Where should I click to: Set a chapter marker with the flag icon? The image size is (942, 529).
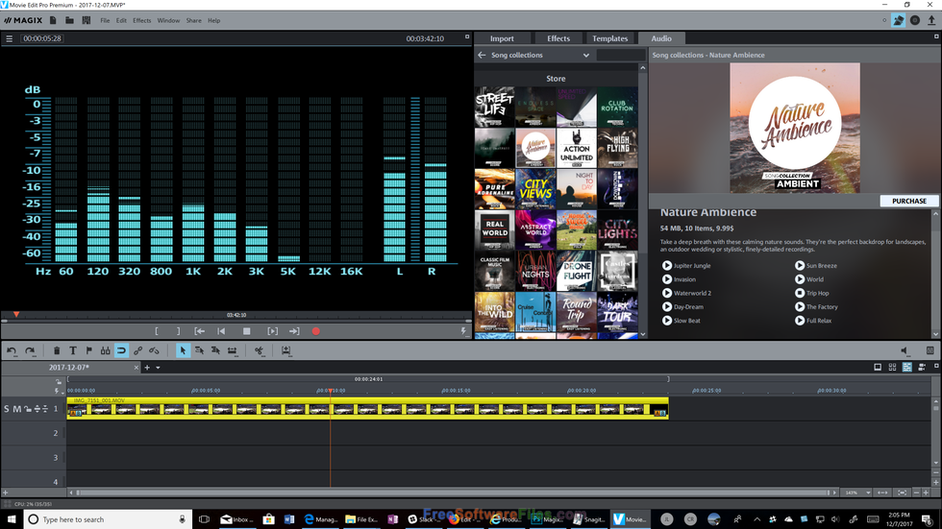click(88, 350)
